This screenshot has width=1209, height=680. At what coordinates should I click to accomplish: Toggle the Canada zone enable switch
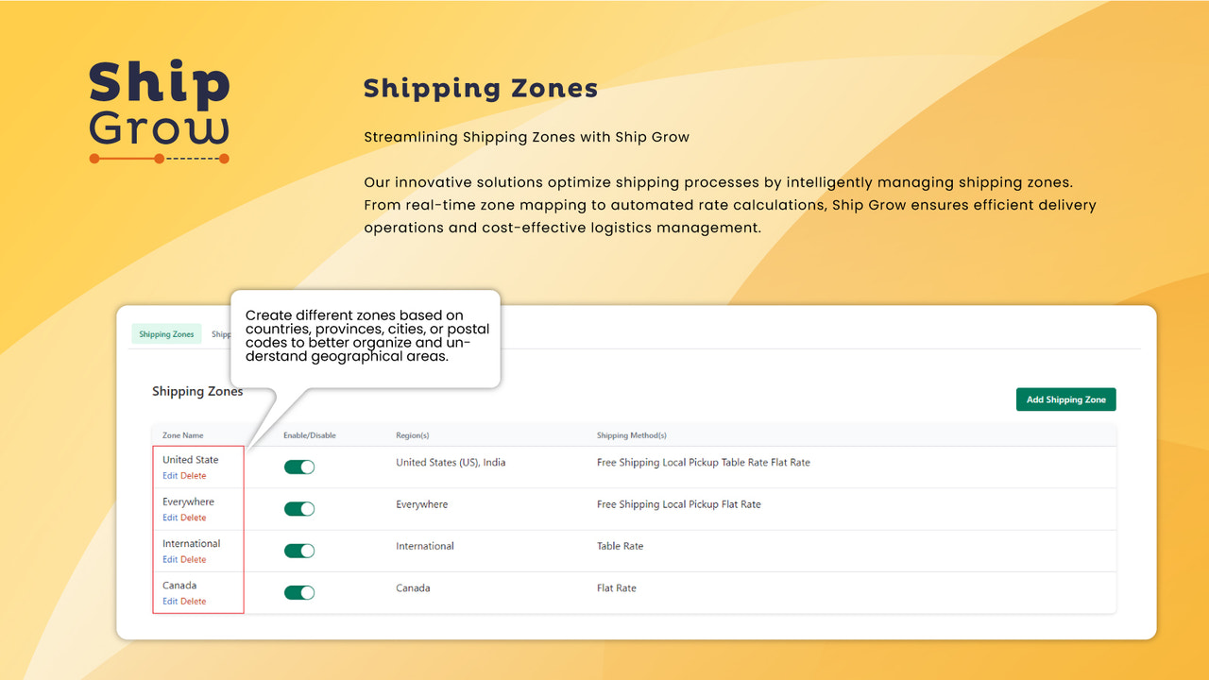click(x=299, y=592)
